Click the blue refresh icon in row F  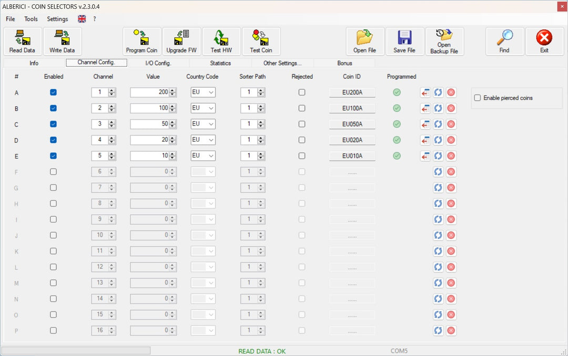coord(438,172)
